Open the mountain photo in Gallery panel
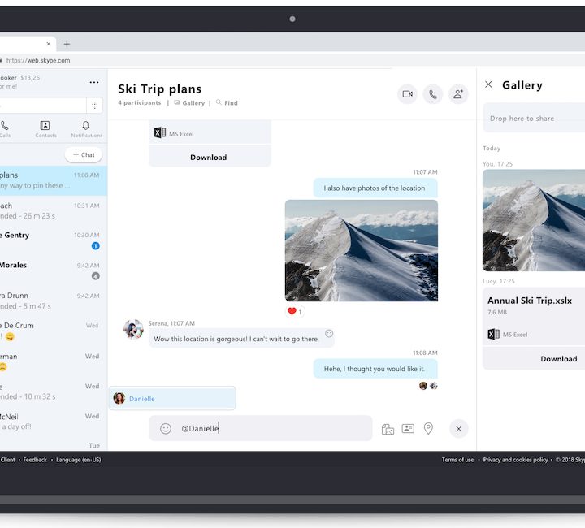The image size is (585, 528). coord(534,220)
